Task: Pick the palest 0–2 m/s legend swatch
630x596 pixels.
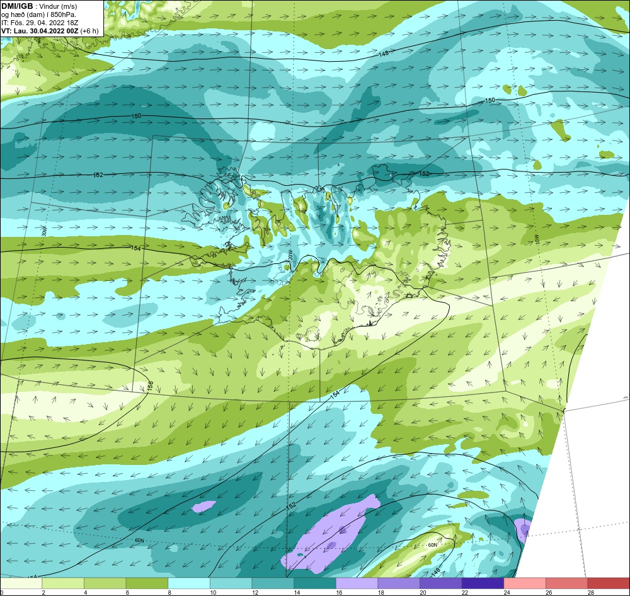Action: [21, 583]
